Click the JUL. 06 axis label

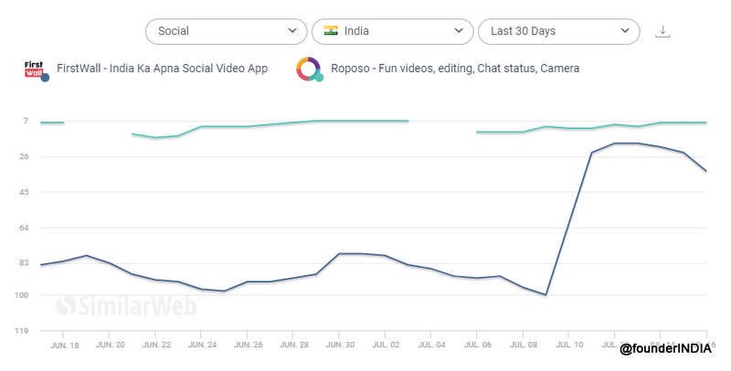[x=478, y=344]
